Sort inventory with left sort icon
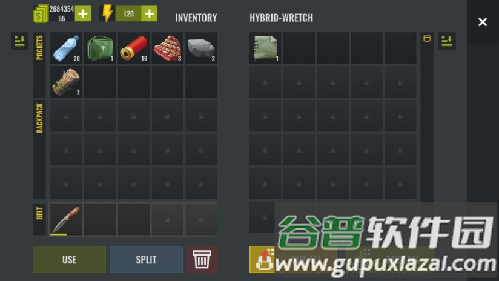499x281 pixels. coord(19,41)
